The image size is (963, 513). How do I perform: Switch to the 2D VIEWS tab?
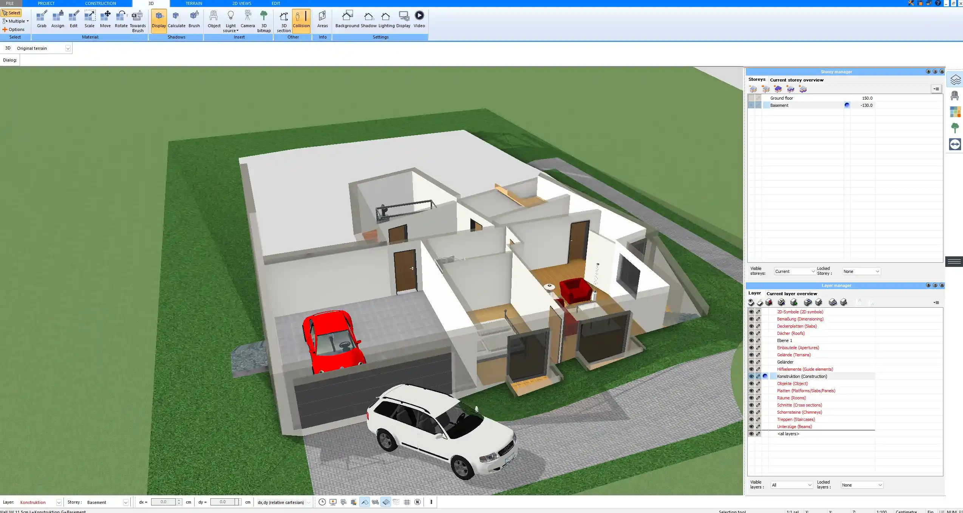click(x=242, y=3)
